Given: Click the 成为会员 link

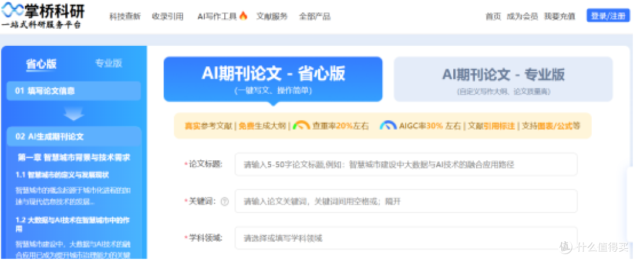Looking at the screenshot, I should (522, 16).
